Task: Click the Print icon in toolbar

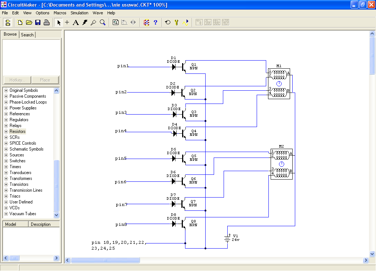Action: 47,22
